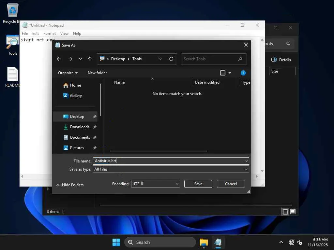This screenshot has width=334, height=250.
Task: Click Desktop in the address breadcrumb
Action: pyautogui.click(x=118, y=59)
